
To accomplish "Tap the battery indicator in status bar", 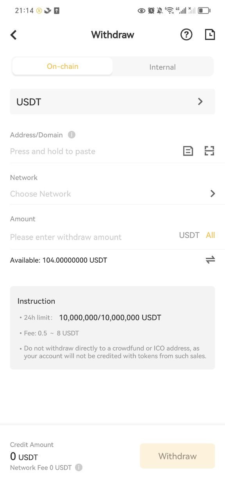I will pyautogui.click(x=204, y=11).
